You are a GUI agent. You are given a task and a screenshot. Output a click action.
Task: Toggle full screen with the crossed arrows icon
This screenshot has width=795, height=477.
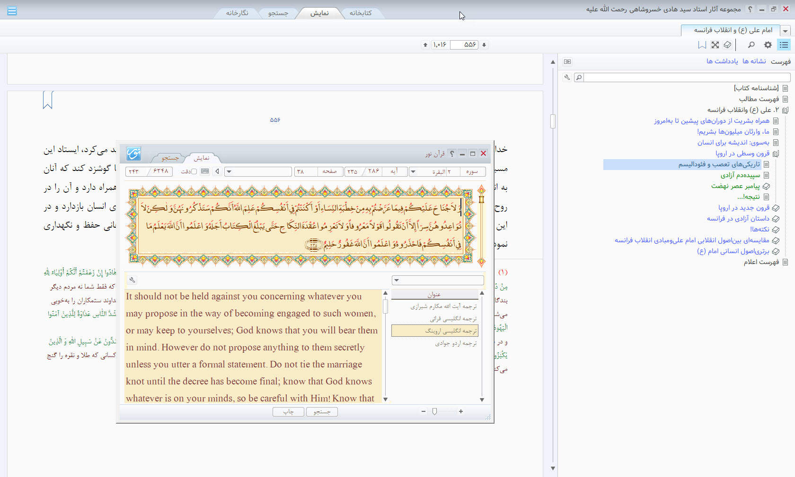tap(715, 45)
